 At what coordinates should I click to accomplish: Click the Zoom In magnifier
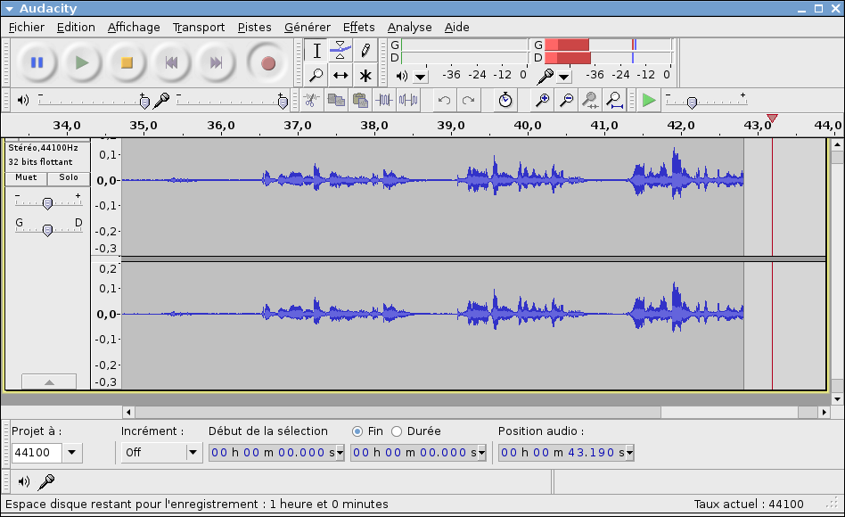[x=542, y=100]
